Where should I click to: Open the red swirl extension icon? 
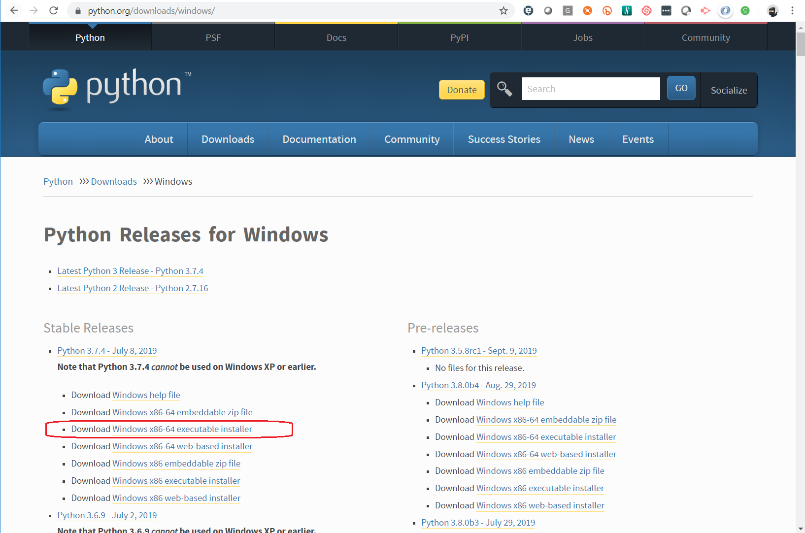tap(646, 10)
